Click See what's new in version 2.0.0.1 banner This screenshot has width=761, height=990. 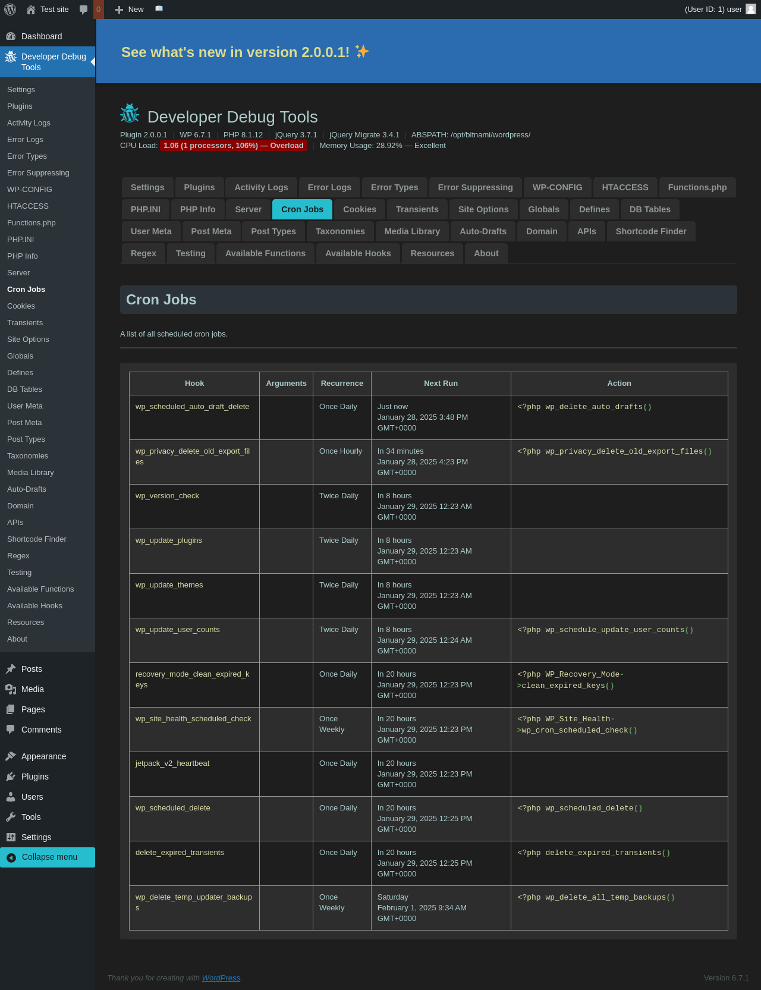pyautogui.click(x=245, y=52)
